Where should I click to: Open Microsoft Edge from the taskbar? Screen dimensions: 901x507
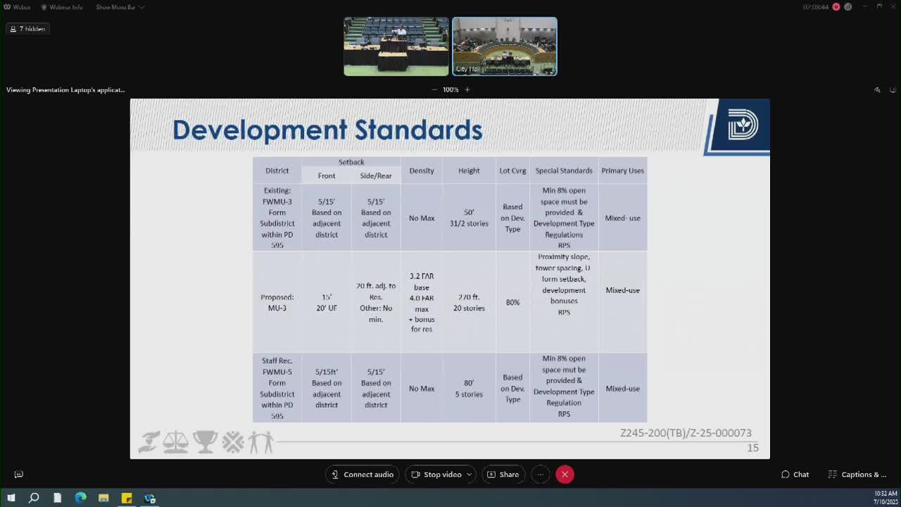pos(80,498)
